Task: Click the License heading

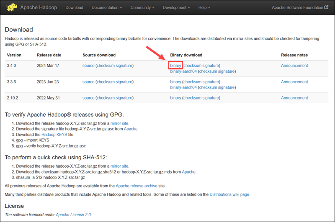Action: click(x=14, y=206)
